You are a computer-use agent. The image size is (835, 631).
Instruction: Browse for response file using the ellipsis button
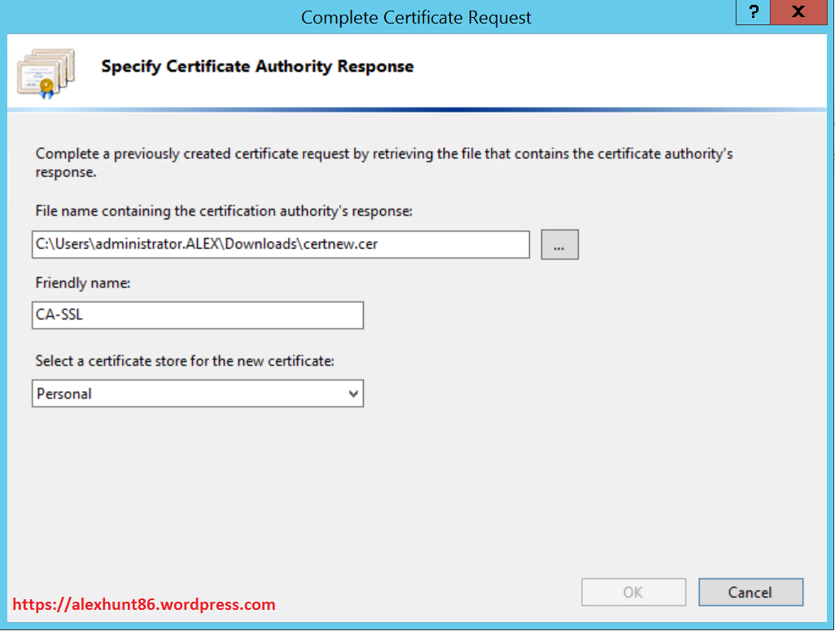559,245
